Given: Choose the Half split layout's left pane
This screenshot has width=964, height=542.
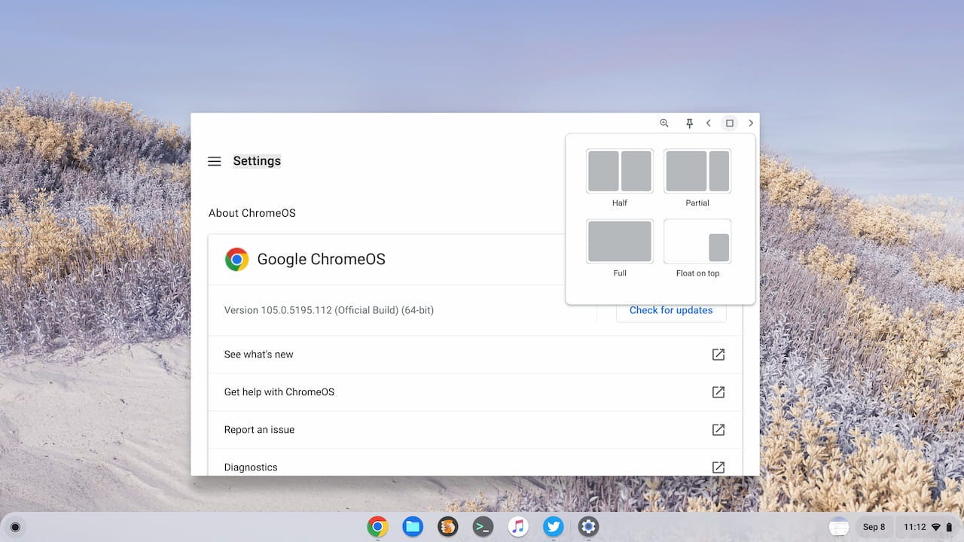Looking at the screenshot, I should [x=603, y=171].
